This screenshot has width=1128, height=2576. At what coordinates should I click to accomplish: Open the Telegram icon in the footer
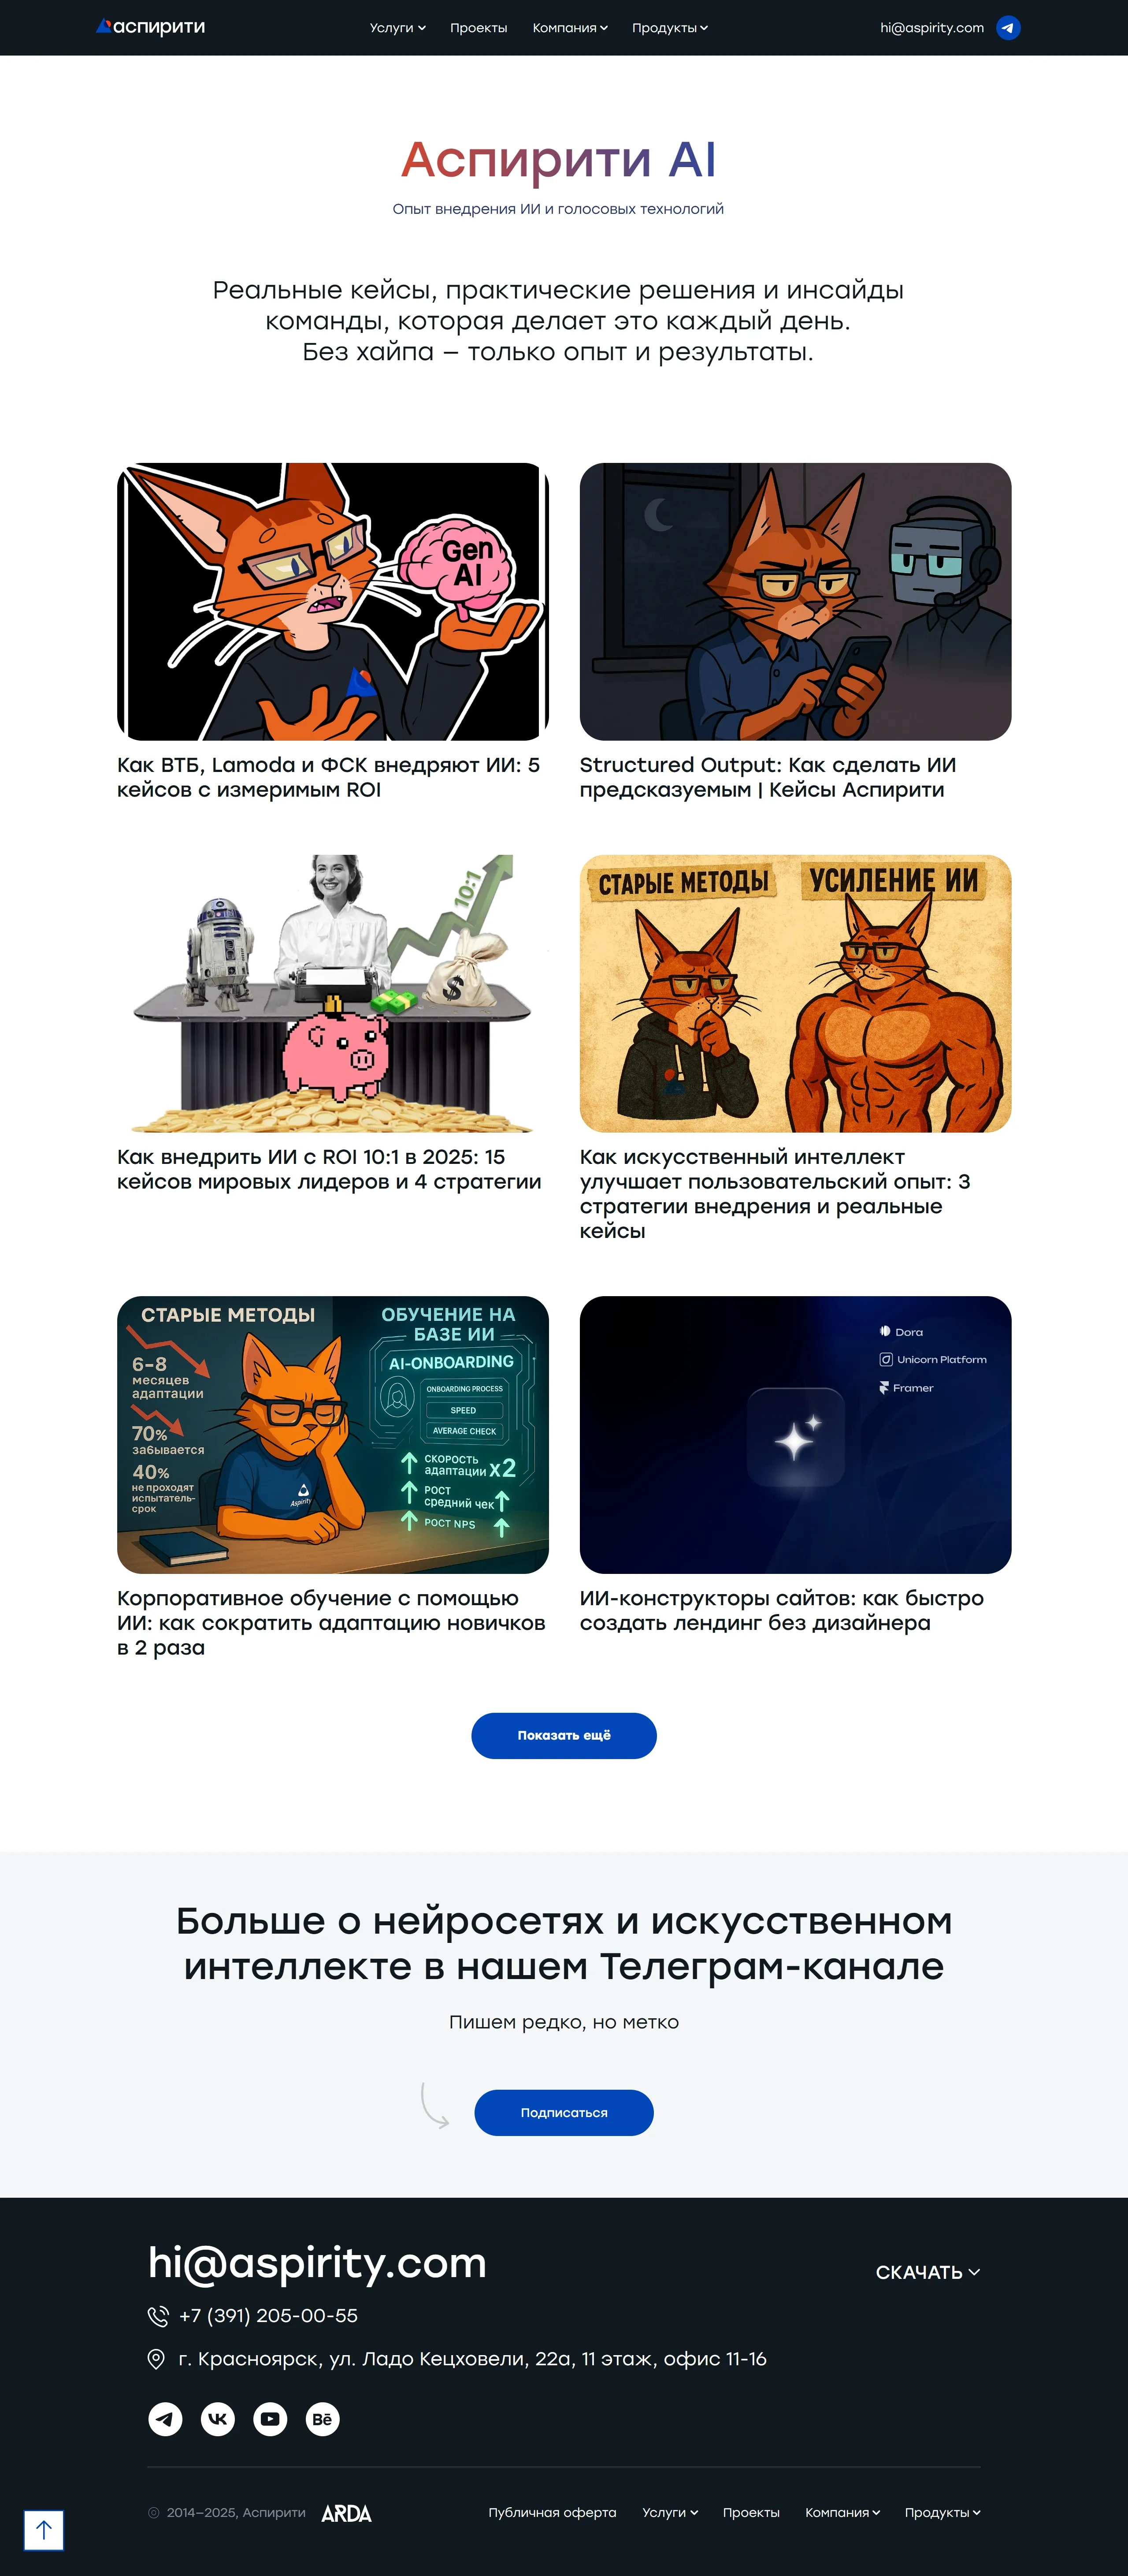166,2419
